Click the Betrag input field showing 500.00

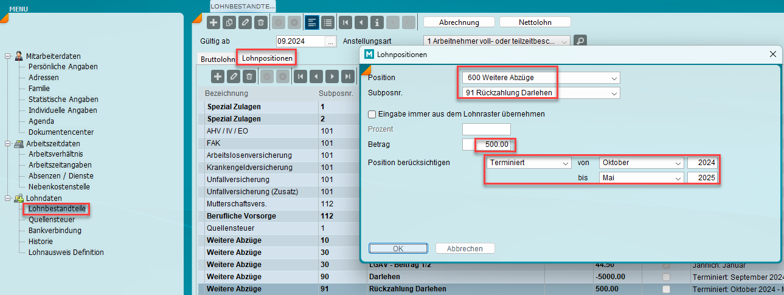(494, 144)
